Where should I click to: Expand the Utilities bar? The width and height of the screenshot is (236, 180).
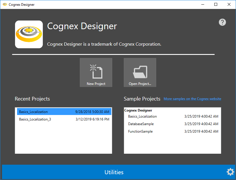tap(114, 172)
